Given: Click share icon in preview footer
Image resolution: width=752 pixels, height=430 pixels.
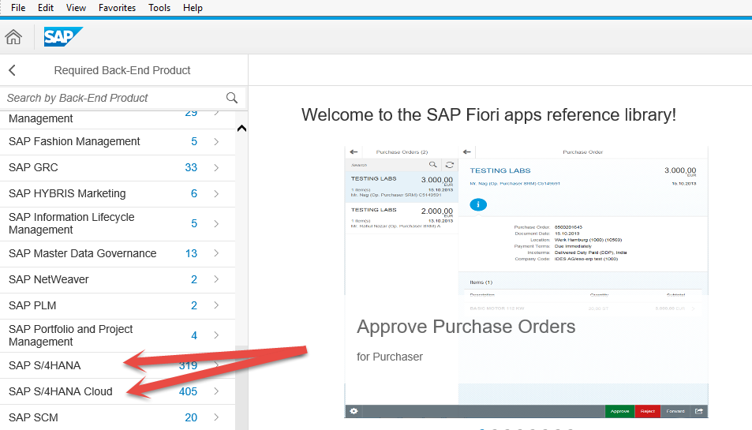Looking at the screenshot, I should (699, 411).
